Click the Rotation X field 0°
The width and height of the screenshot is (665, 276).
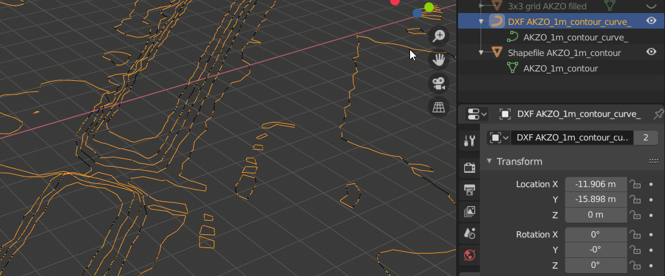click(x=596, y=234)
